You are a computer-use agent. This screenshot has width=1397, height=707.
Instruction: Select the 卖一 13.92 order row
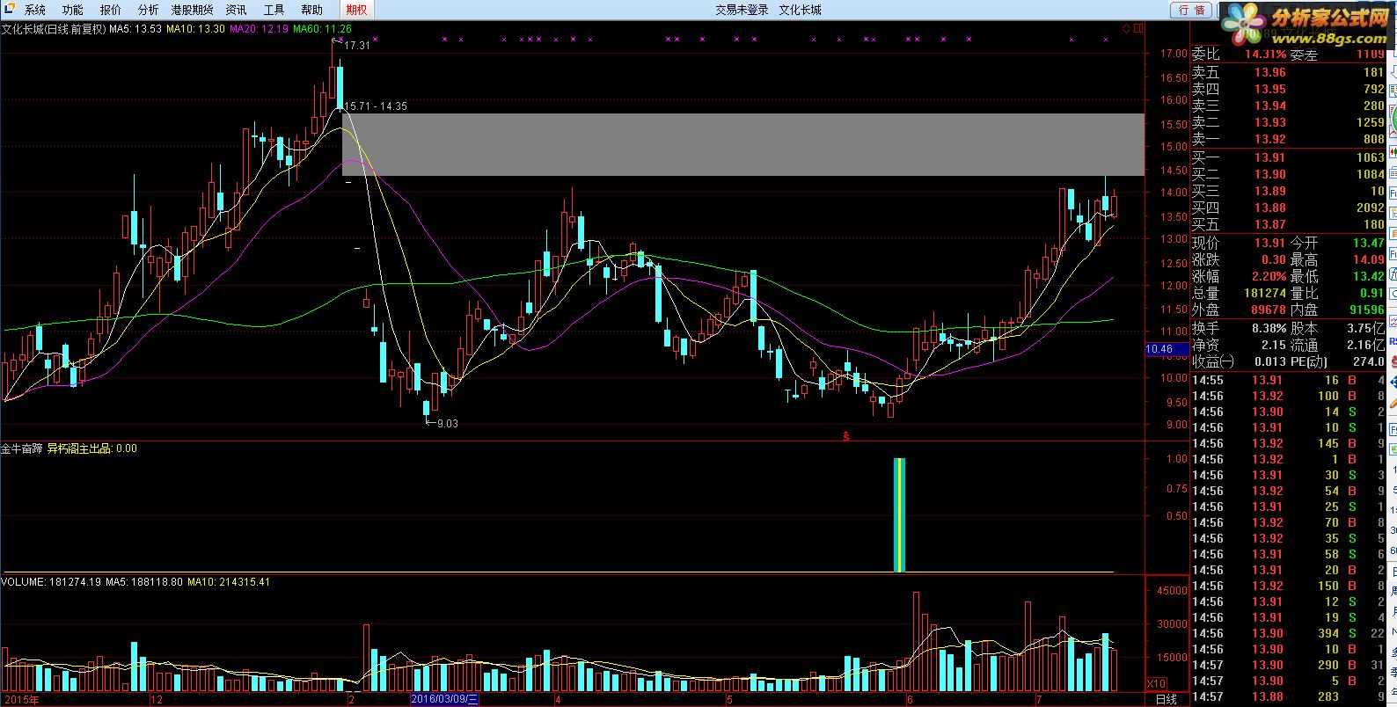(x=1288, y=140)
